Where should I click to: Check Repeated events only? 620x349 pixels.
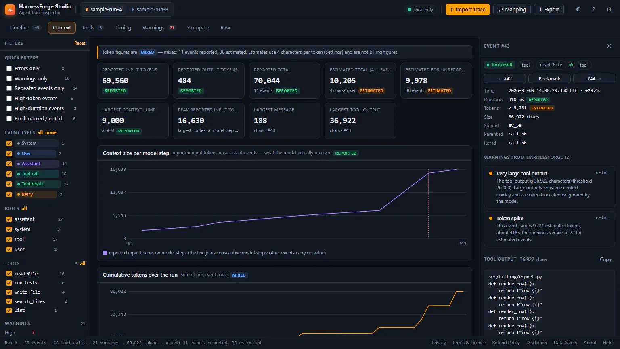(9, 88)
